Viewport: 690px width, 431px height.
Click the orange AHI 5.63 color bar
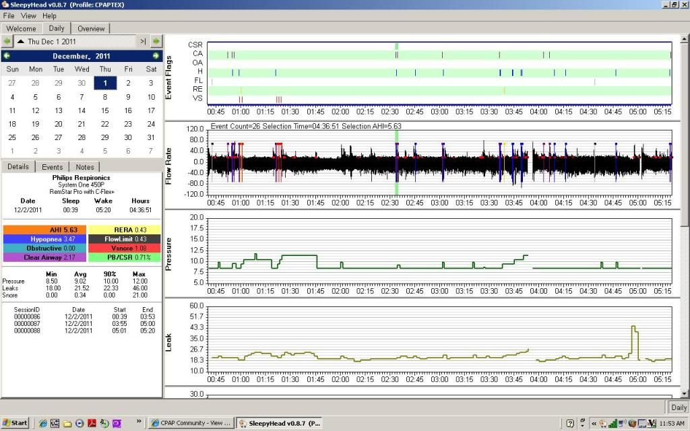44,230
